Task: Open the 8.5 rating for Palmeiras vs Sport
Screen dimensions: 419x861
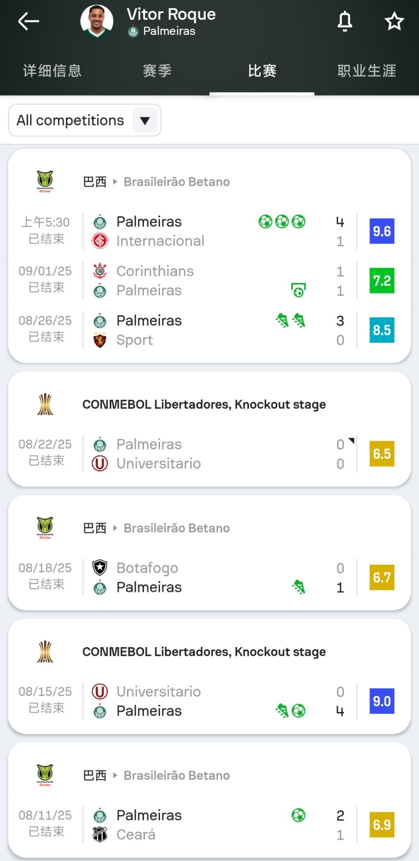Action: coord(382,330)
